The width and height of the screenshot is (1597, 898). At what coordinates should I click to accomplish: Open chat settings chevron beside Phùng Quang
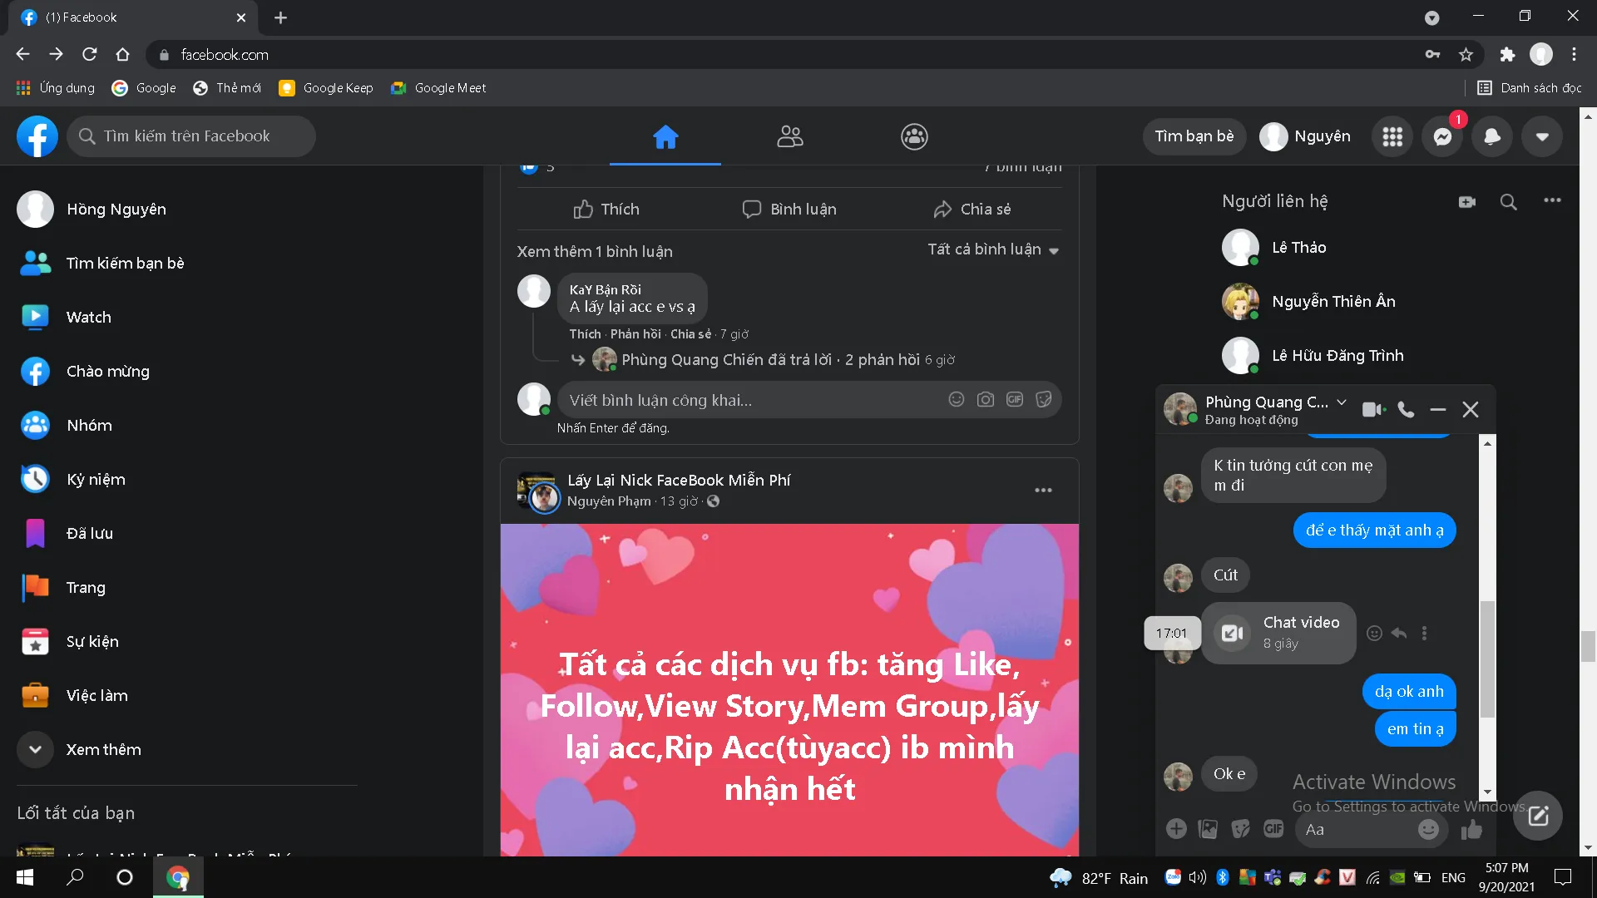click(x=1342, y=402)
